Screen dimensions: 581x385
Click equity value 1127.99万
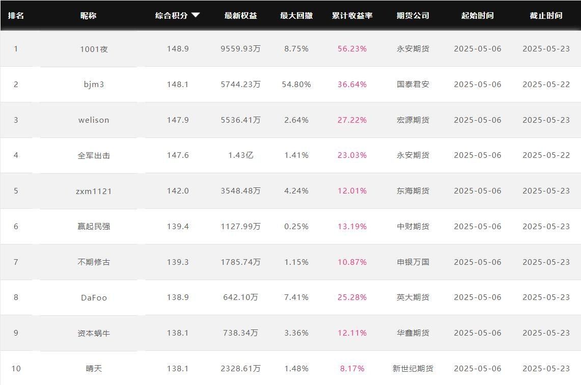click(241, 226)
